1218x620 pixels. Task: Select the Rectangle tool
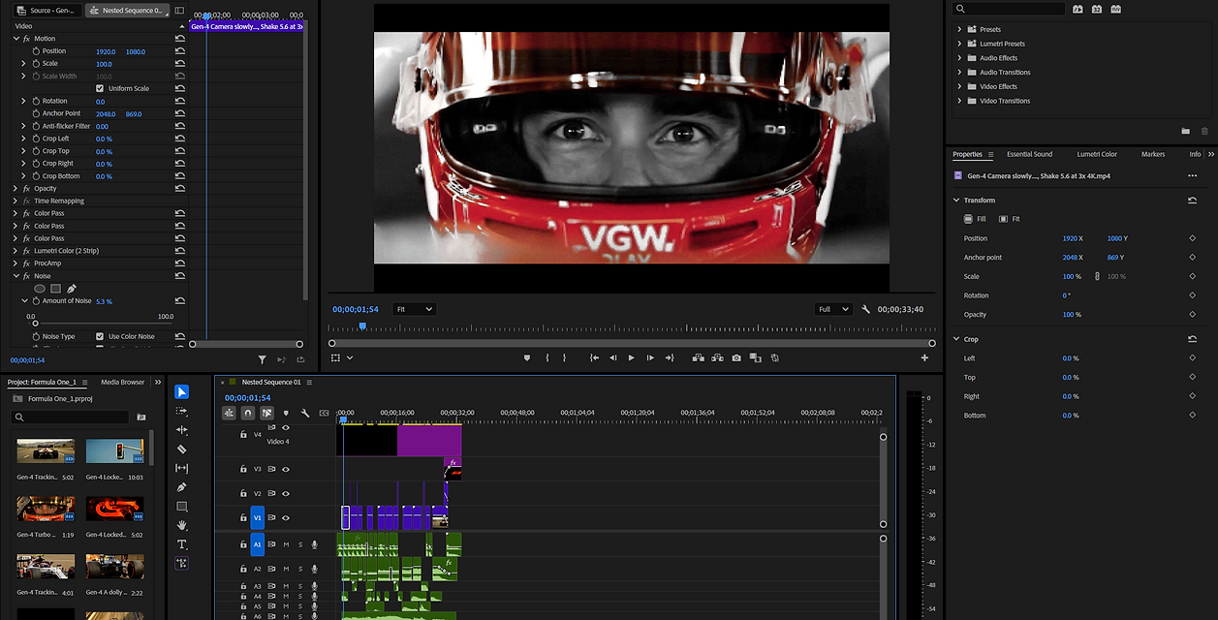tap(182, 507)
